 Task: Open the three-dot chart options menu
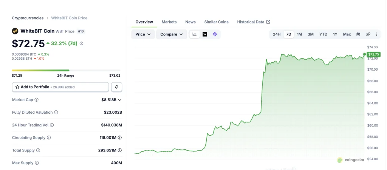tap(376, 34)
